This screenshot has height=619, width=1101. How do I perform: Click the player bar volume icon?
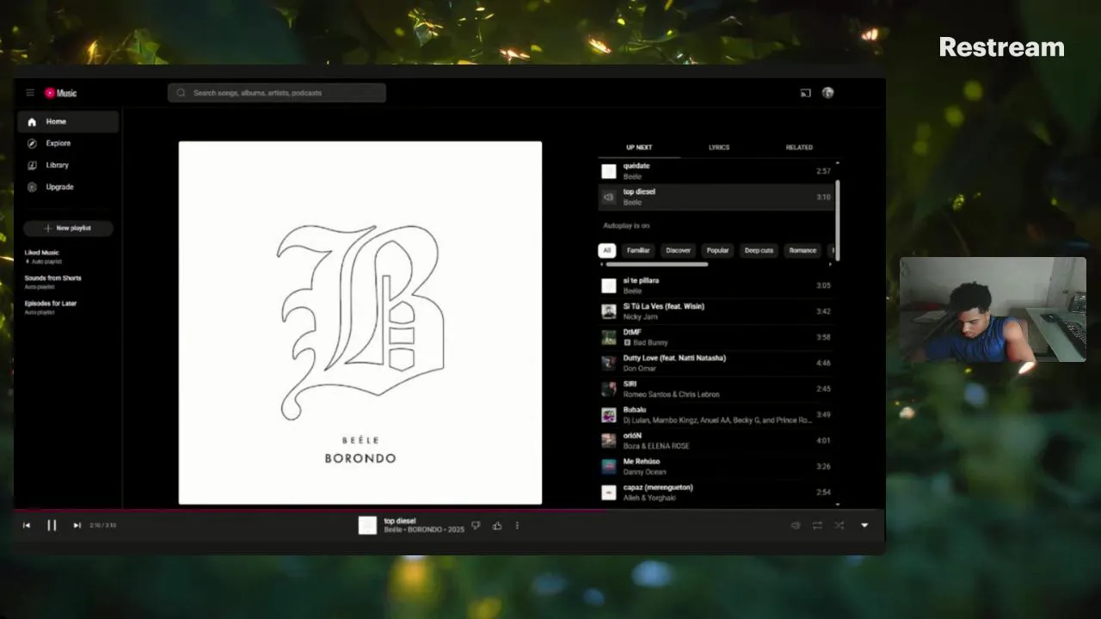click(x=796, y=525)
